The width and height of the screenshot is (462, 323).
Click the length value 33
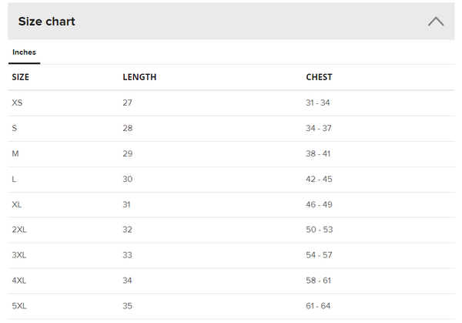coord(128,255)
